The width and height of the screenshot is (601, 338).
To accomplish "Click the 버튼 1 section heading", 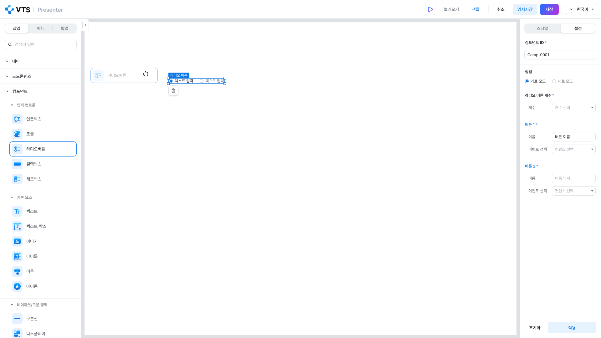I will pos(531,125).
